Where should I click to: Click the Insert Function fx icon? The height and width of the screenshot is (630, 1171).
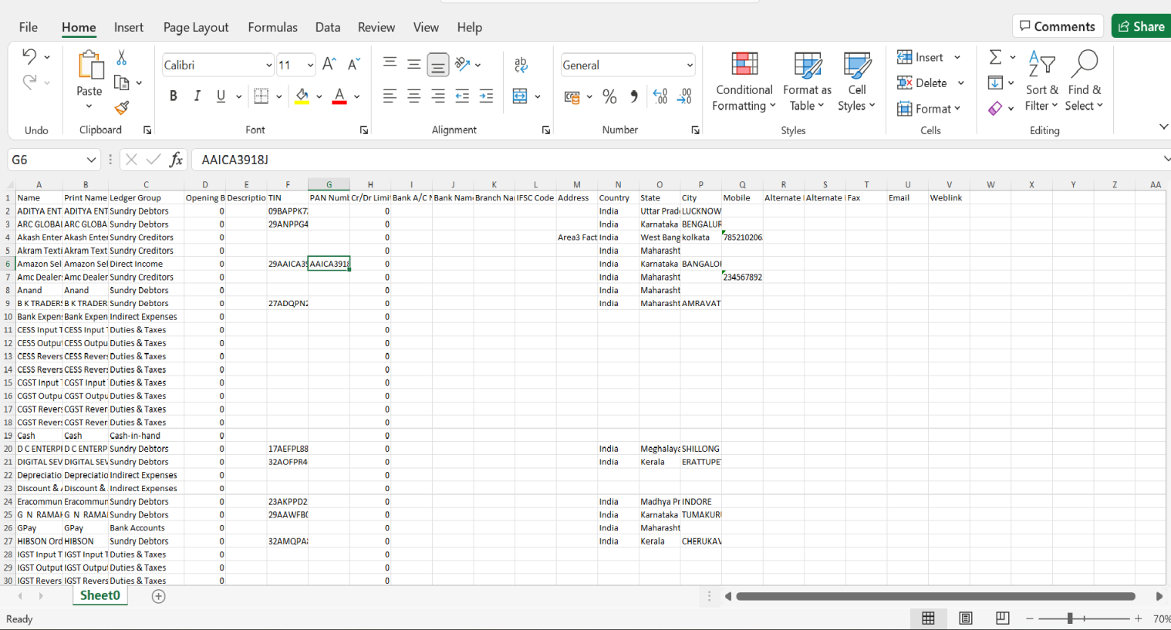176,160
